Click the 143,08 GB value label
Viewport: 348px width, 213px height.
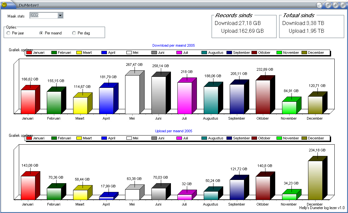(x=30, y=166)
